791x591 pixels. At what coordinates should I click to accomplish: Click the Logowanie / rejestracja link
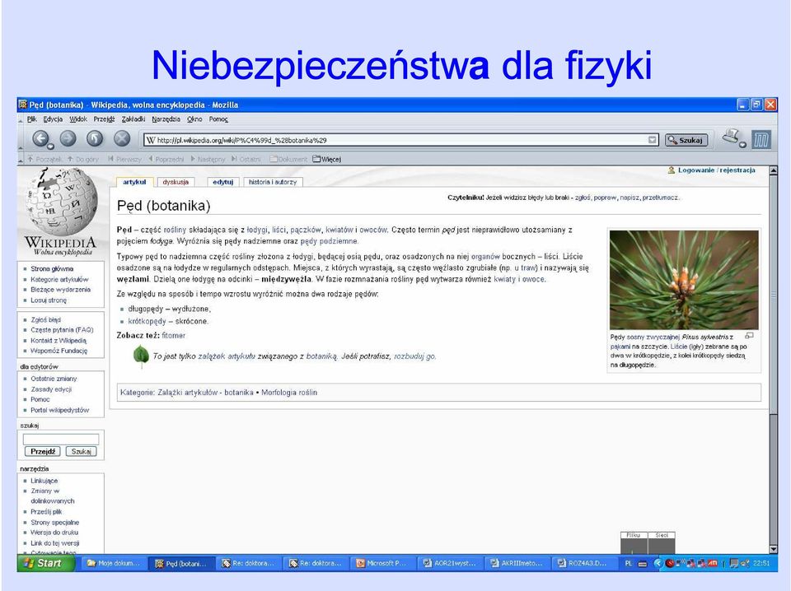[716, 170]
